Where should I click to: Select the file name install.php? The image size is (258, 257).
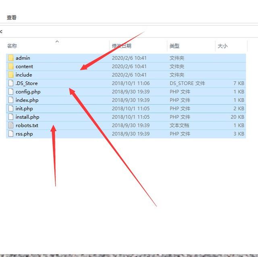pos(27,117)
